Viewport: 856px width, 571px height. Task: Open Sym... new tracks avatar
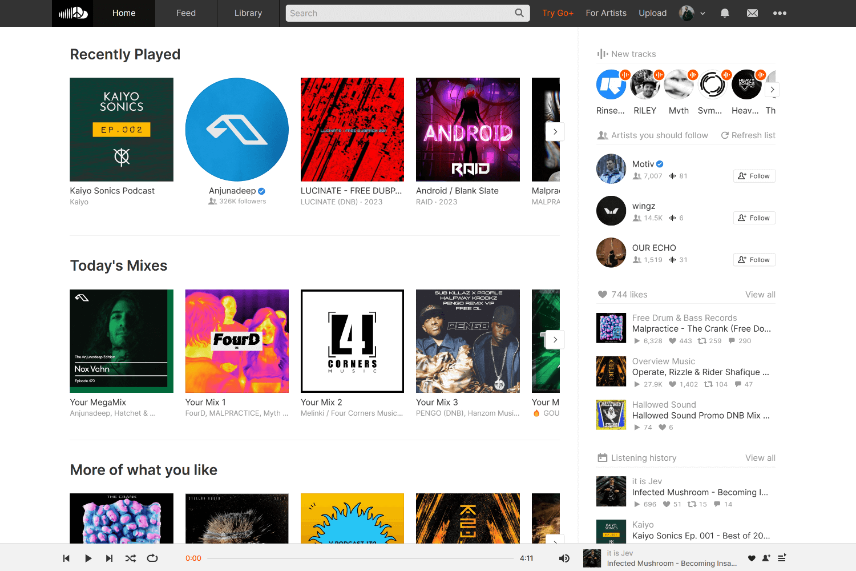[712, 85]
